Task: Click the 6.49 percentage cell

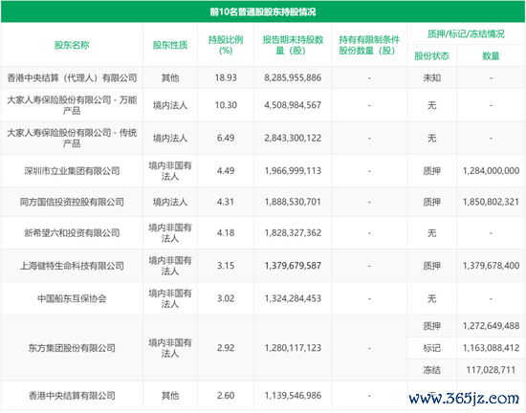Action: point(226,138)
